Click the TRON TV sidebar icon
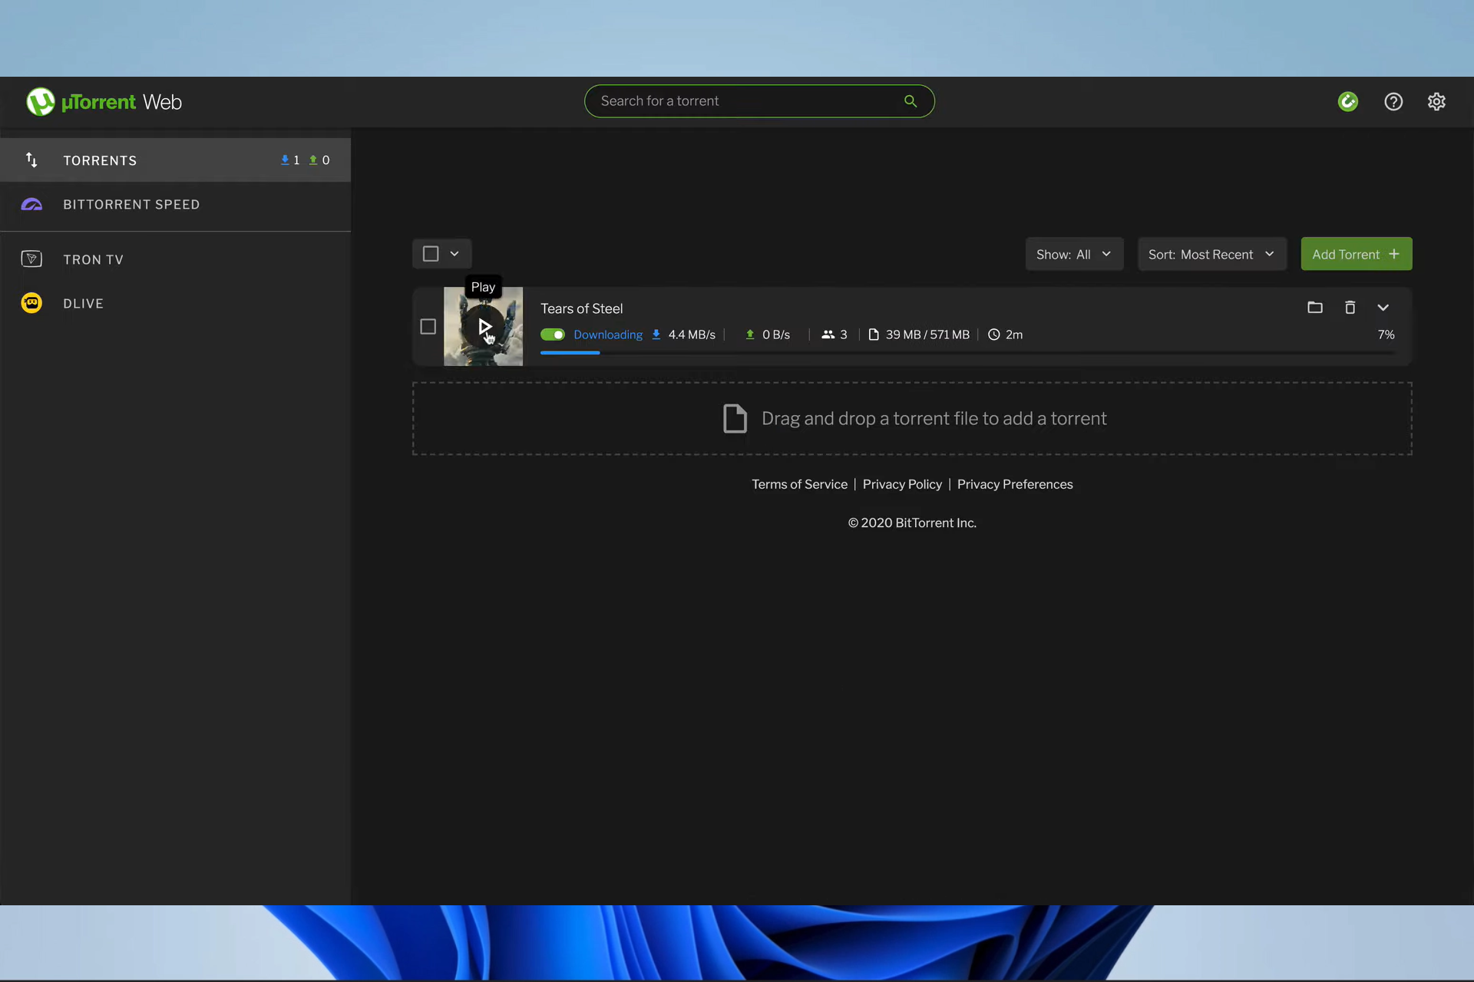The image size is (1474, 982). pos(30,259)
